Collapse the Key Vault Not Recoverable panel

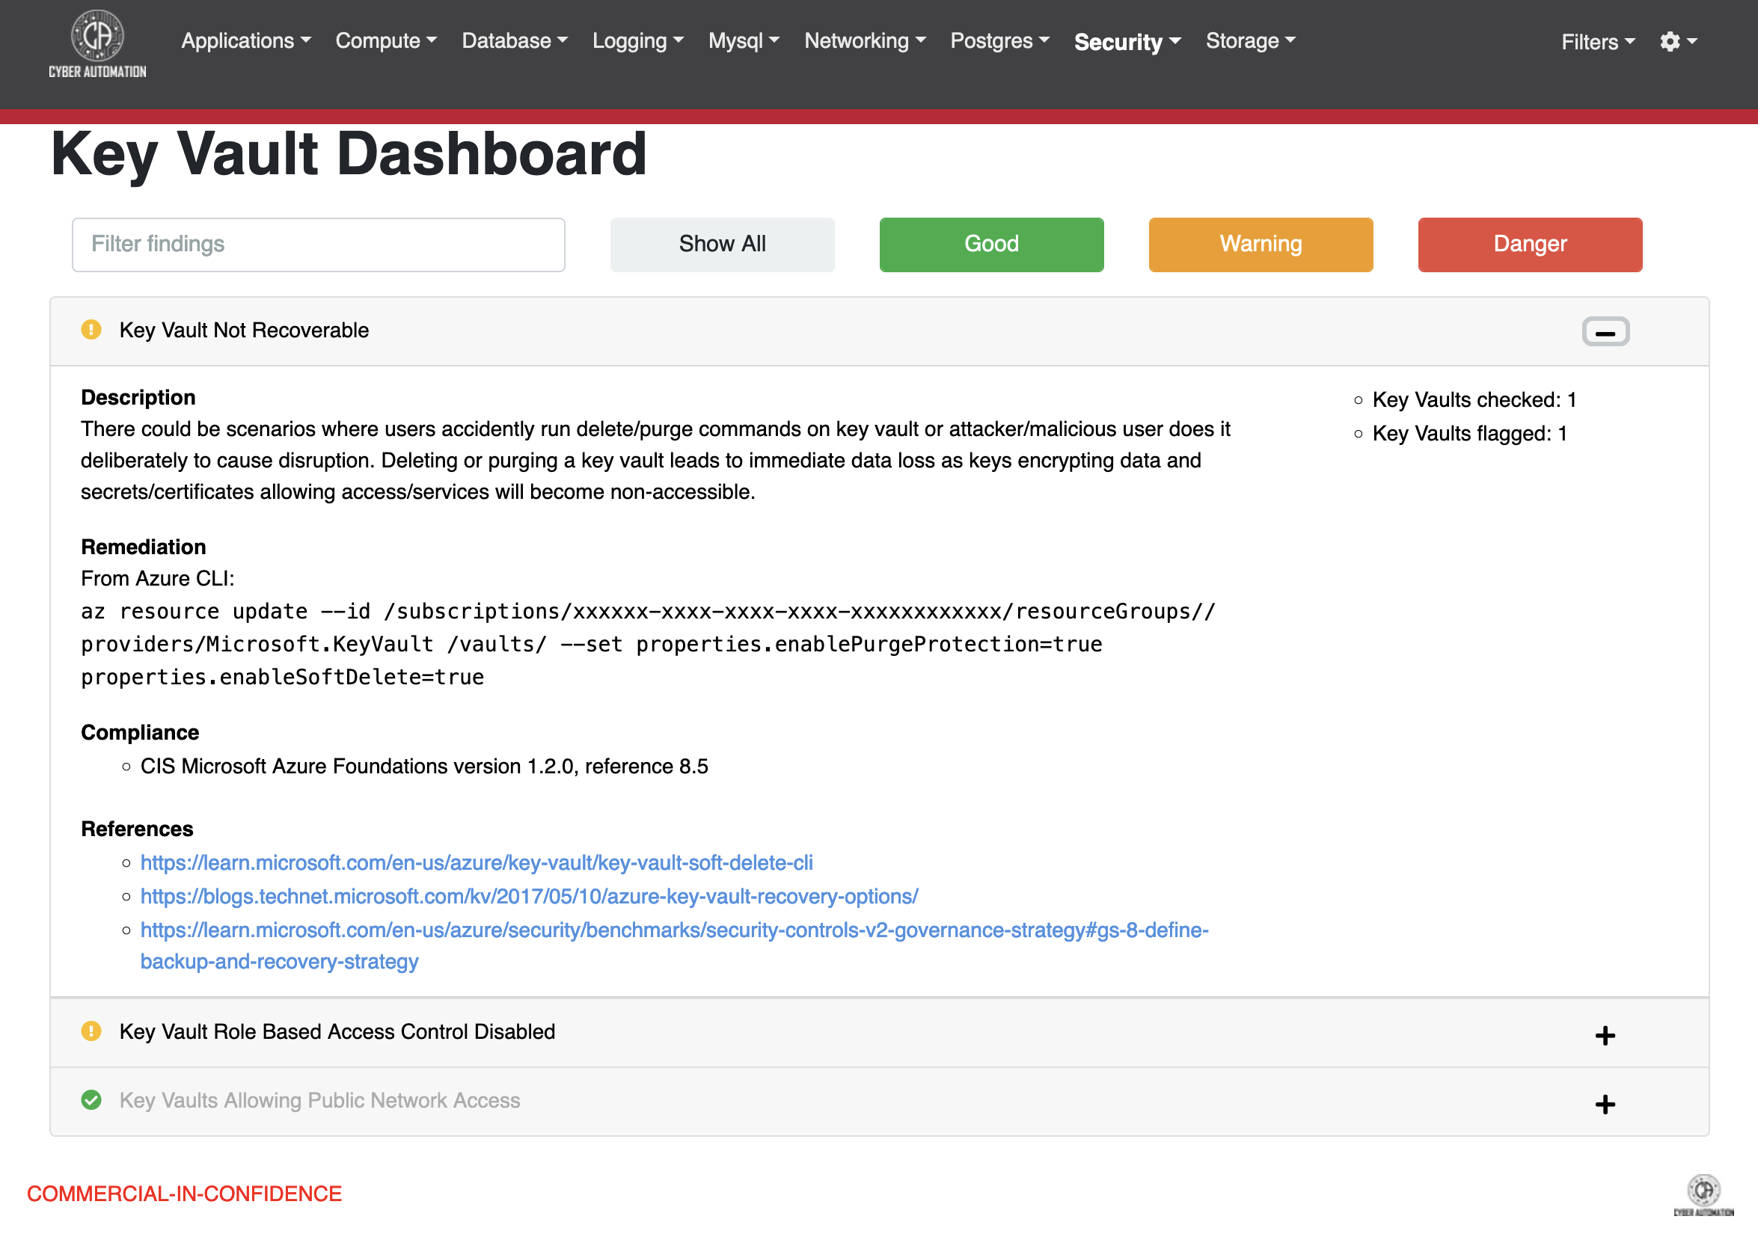(1605, 331)
